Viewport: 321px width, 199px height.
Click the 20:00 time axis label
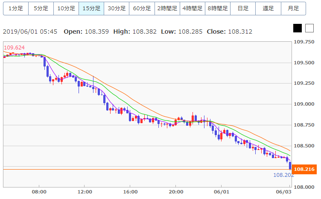pyautogui.click(x=175, y=192)
